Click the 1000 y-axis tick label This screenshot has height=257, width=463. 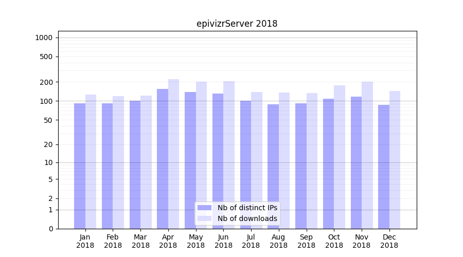pos(43,38)
